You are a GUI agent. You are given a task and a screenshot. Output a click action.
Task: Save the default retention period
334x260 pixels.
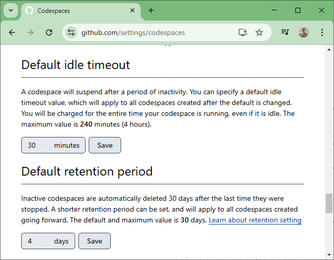click(x=94, y=241)
